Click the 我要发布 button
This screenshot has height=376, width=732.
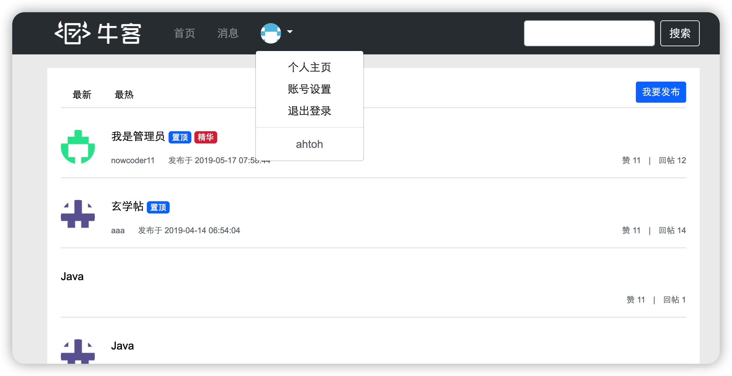pyautogui.click(x=661, y=92)
